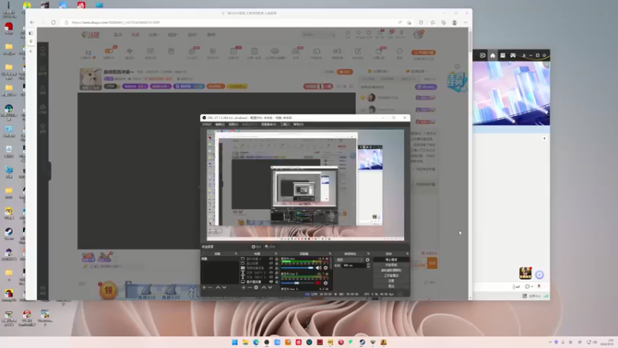The image size is (618, 348).
Task: Pop out the Audio Mixer dock via its header icon
Action: [330, 254]
